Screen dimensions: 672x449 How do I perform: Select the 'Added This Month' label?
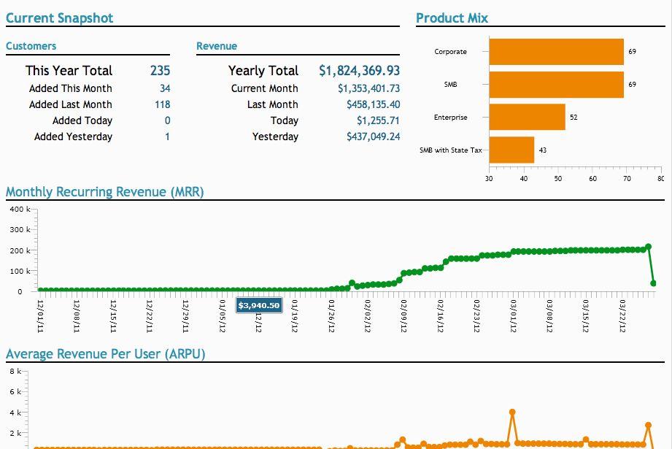[x=71, y=88]
